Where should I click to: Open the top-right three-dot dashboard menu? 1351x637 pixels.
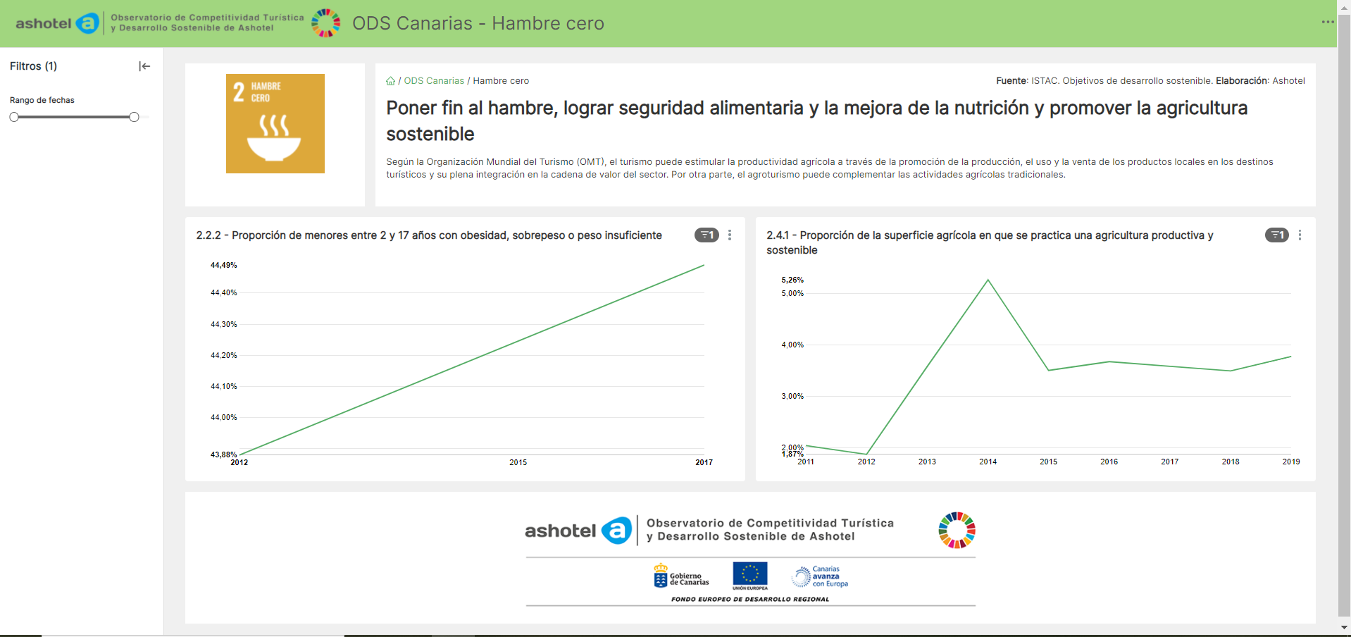1327,23
